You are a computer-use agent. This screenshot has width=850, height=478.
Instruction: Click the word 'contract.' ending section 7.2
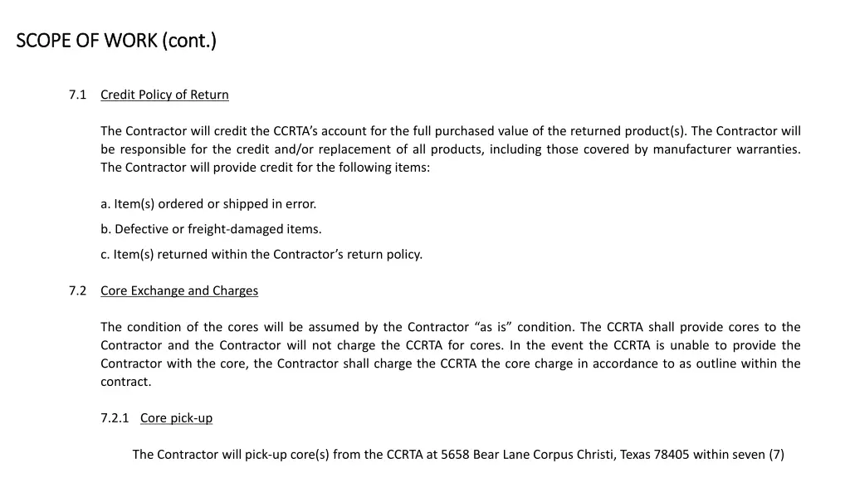(x=126, y=382)
